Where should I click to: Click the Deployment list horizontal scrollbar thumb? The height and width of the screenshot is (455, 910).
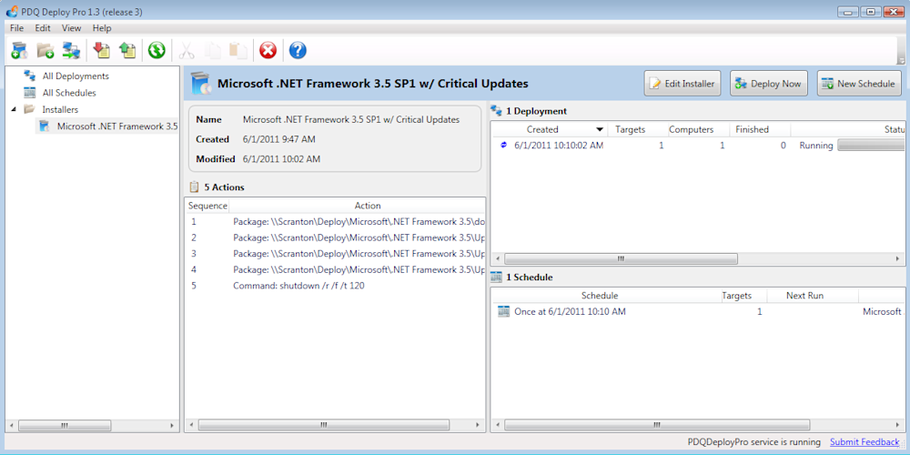click(621, 258)
